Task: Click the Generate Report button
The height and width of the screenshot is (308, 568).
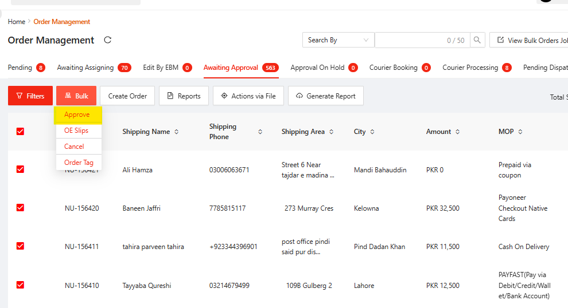Action: pyautogui.click(x=325, y=96)
